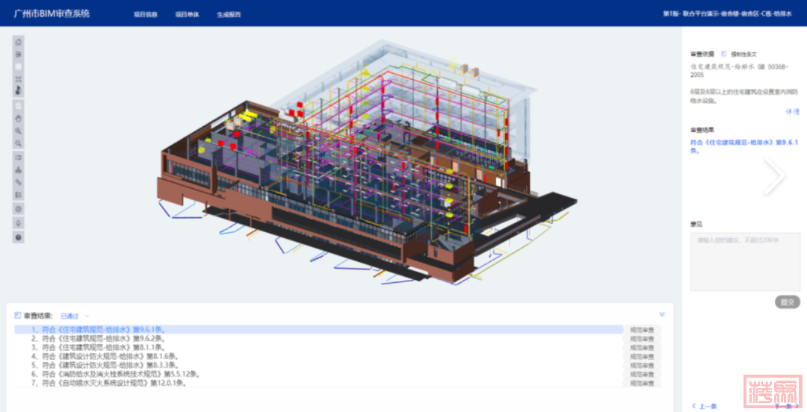Toggle the 强制性条文 checkbox
807x412 pixels.
pyautogui.click(x=723, y=54)
